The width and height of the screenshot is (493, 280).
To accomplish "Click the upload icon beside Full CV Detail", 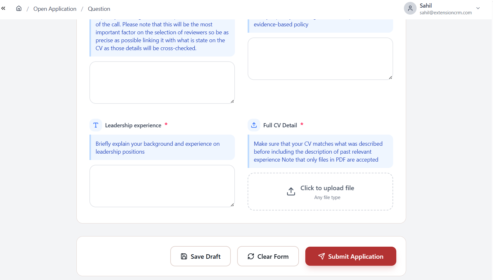I will 254,125.
